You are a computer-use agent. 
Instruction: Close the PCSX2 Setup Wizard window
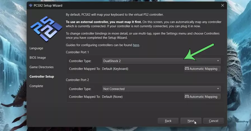(x=222, y=5)
